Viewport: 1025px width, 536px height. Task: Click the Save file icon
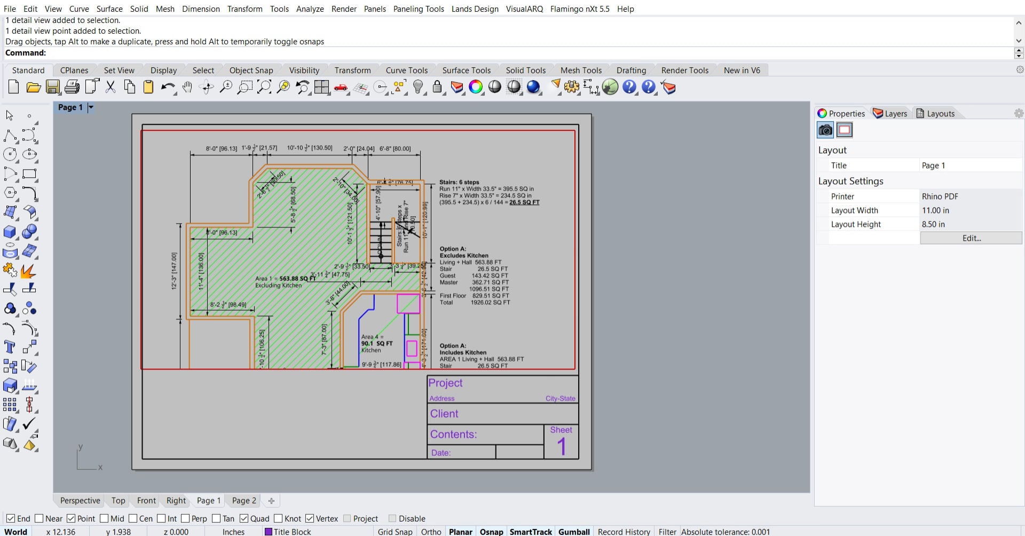(x=52, y=87)
